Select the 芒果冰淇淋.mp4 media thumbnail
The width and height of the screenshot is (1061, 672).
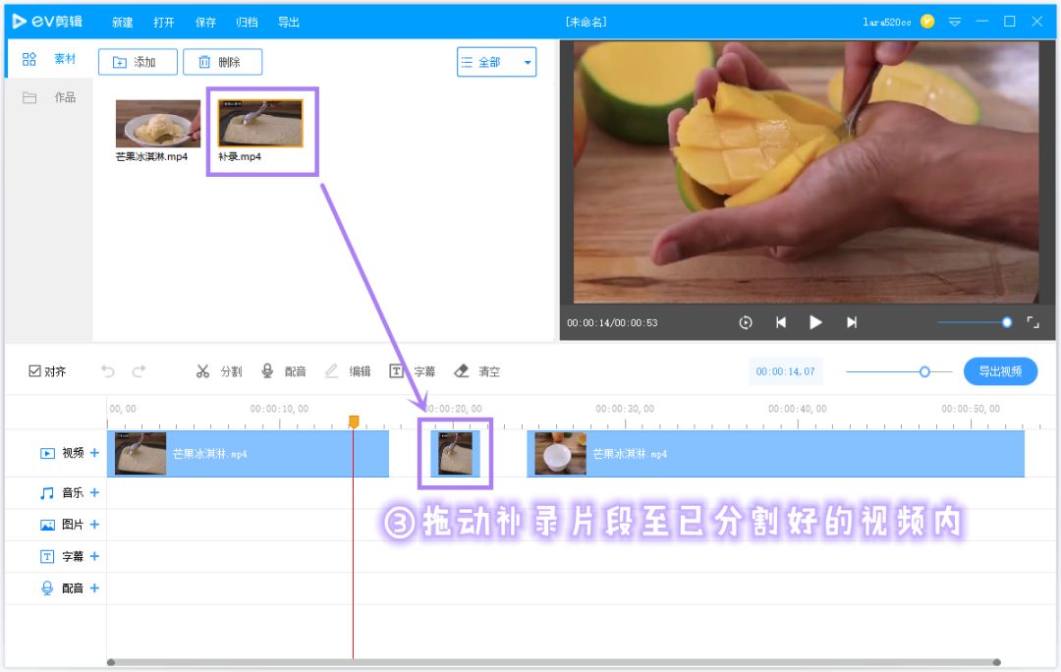pos(158,124)
